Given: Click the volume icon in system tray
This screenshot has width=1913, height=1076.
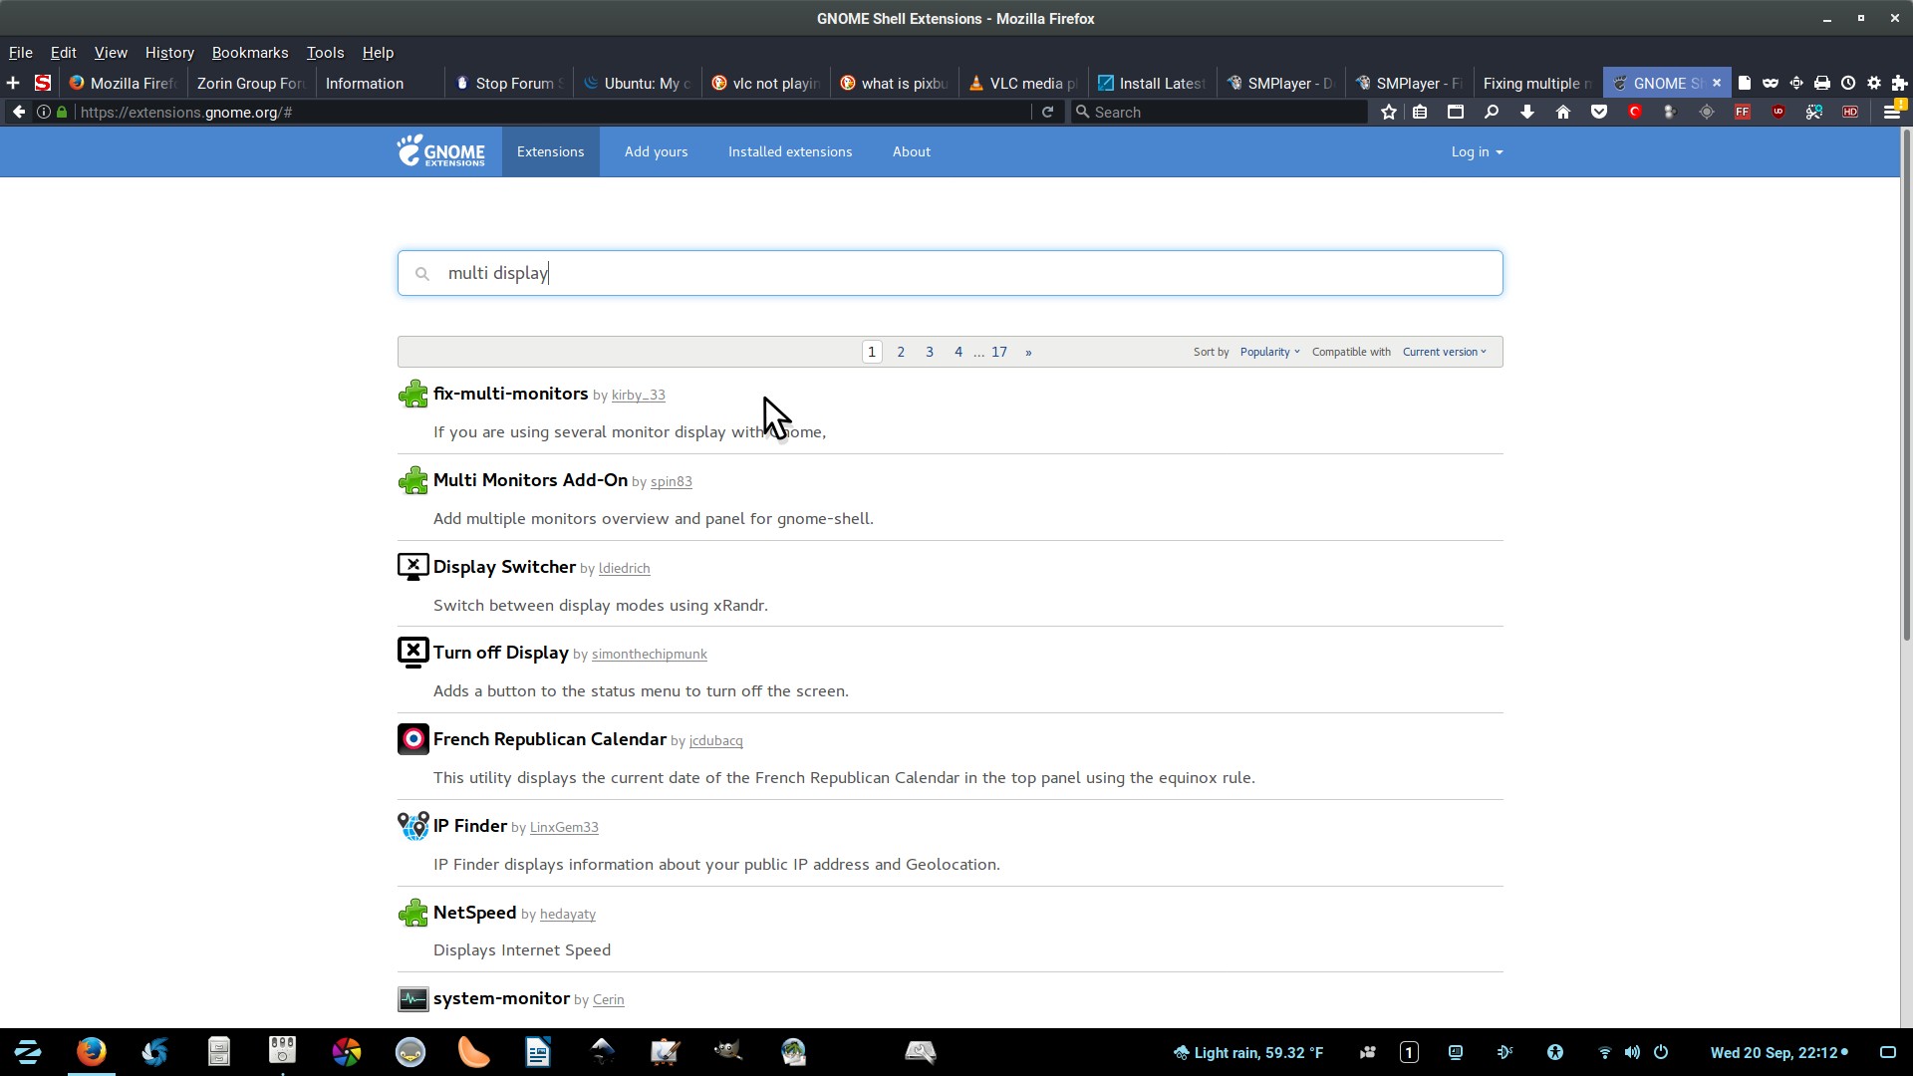Looking at the screenshot, I should [x=1631, y=1052].
